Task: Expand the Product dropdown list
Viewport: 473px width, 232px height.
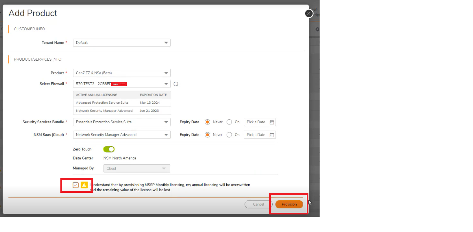Action: pos(122,73)
